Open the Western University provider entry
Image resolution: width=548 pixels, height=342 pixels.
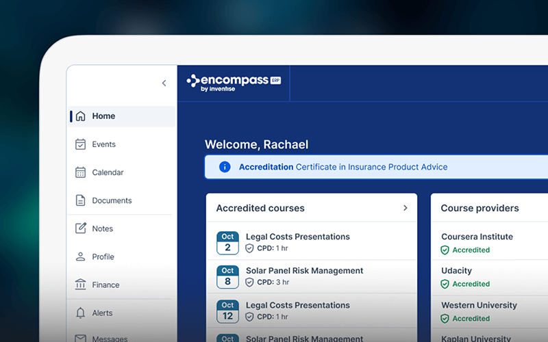click(479, 305)
